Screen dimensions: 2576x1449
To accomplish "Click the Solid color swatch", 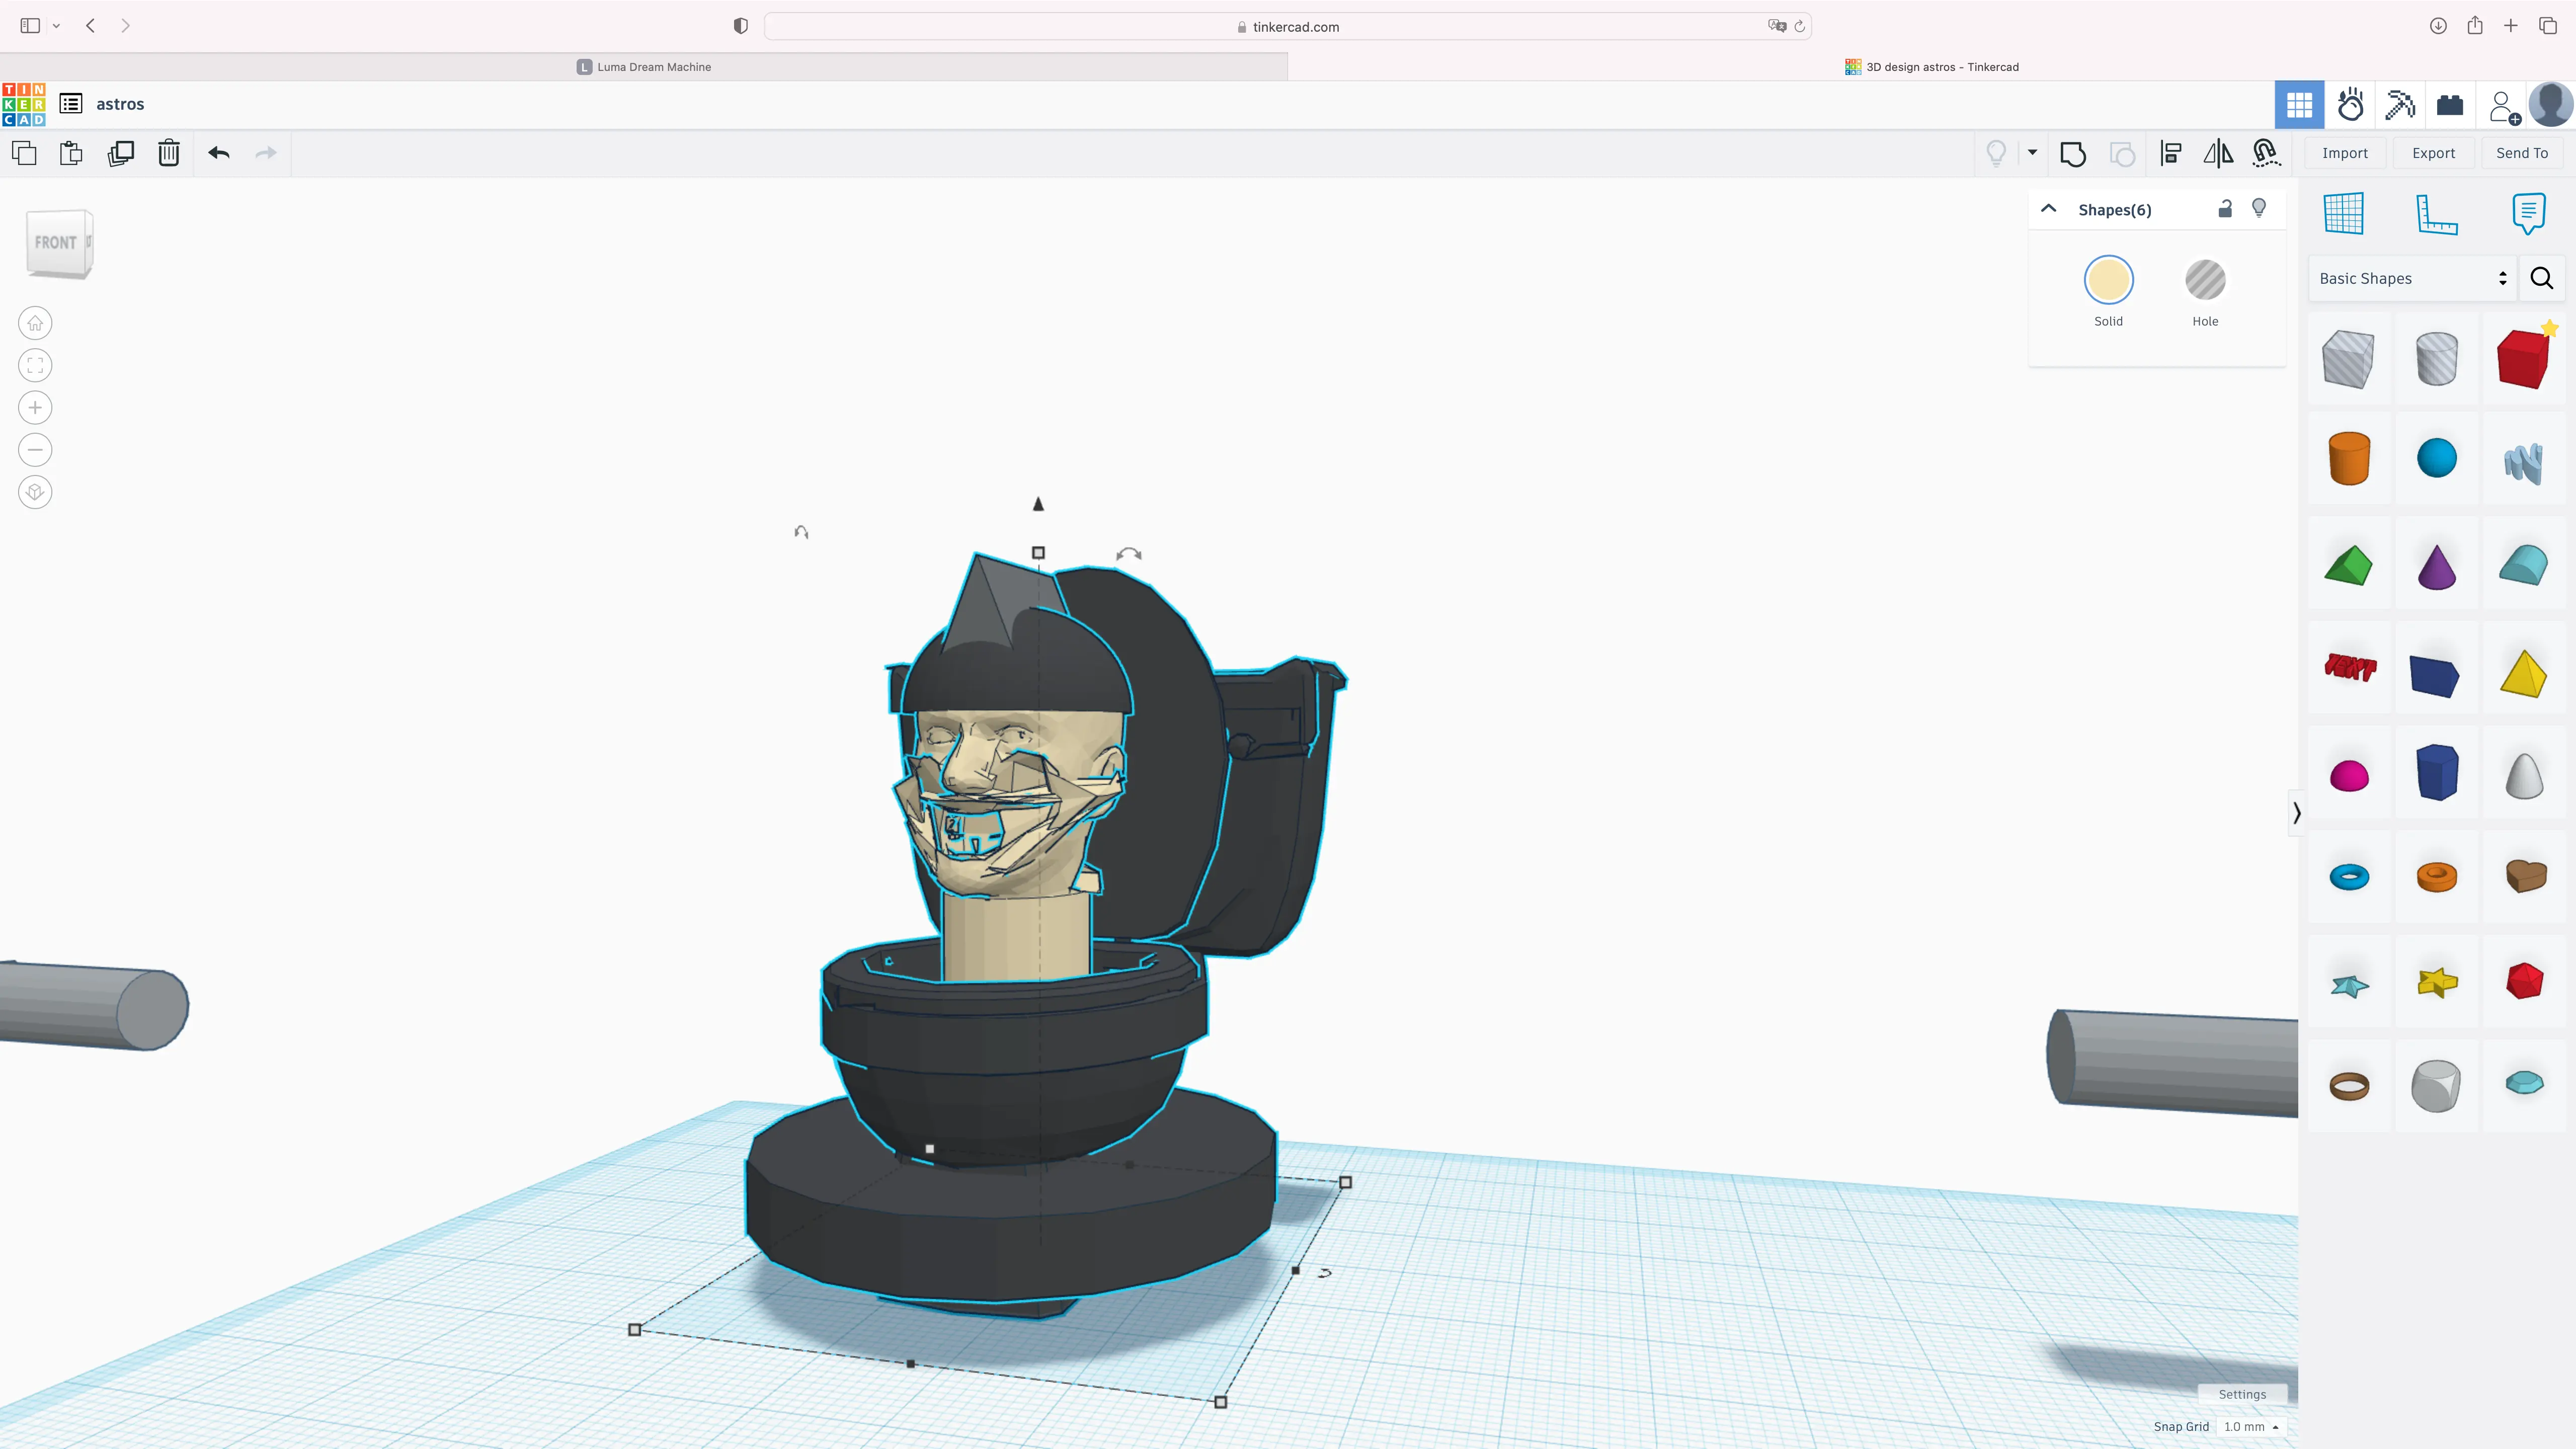I will click(x=2108, y=280).
